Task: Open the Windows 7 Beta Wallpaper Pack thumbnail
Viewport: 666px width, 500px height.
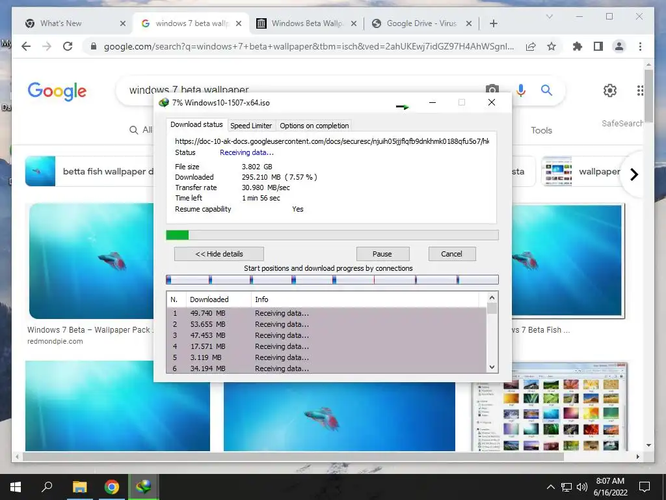Action: click(x=91, y=260)
